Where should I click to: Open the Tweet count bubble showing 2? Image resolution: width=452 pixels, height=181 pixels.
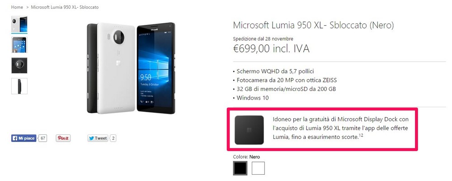113,138
